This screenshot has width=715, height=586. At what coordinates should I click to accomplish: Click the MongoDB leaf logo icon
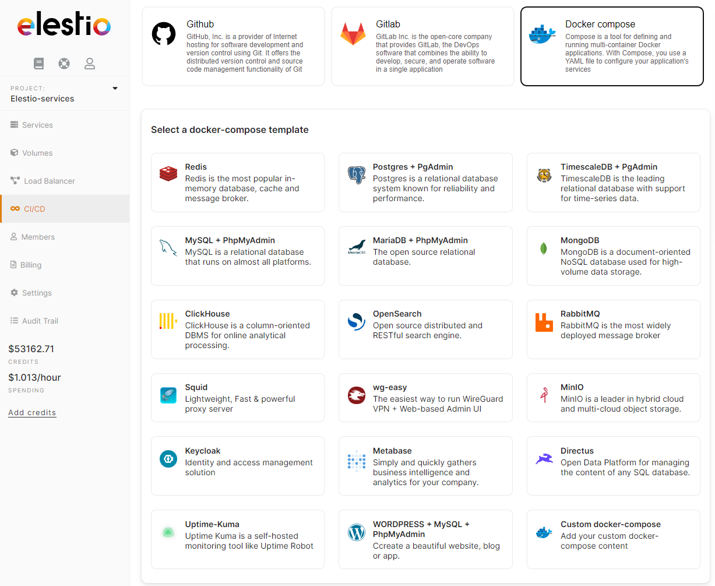[544, 248]
